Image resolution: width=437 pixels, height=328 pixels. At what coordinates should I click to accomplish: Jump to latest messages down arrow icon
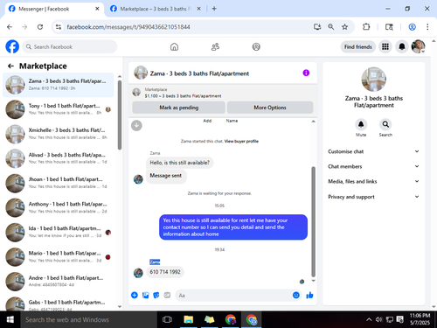136,126
